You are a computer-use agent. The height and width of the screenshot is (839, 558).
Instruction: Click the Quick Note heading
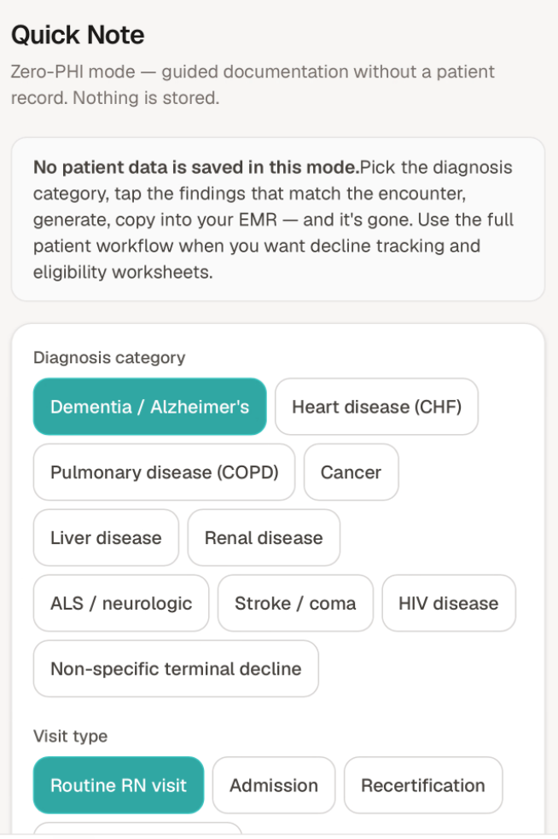[78, 35]
